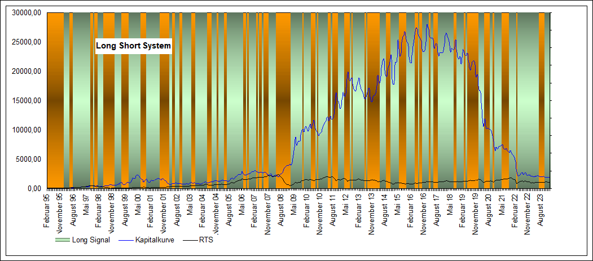The image size is (593, 261).
Task: Click the 'Februar 13' x-axis label
Action: (x=358, y=211)
